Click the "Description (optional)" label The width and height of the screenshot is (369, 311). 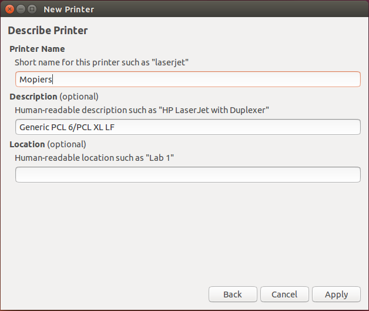tap(54, 97)
